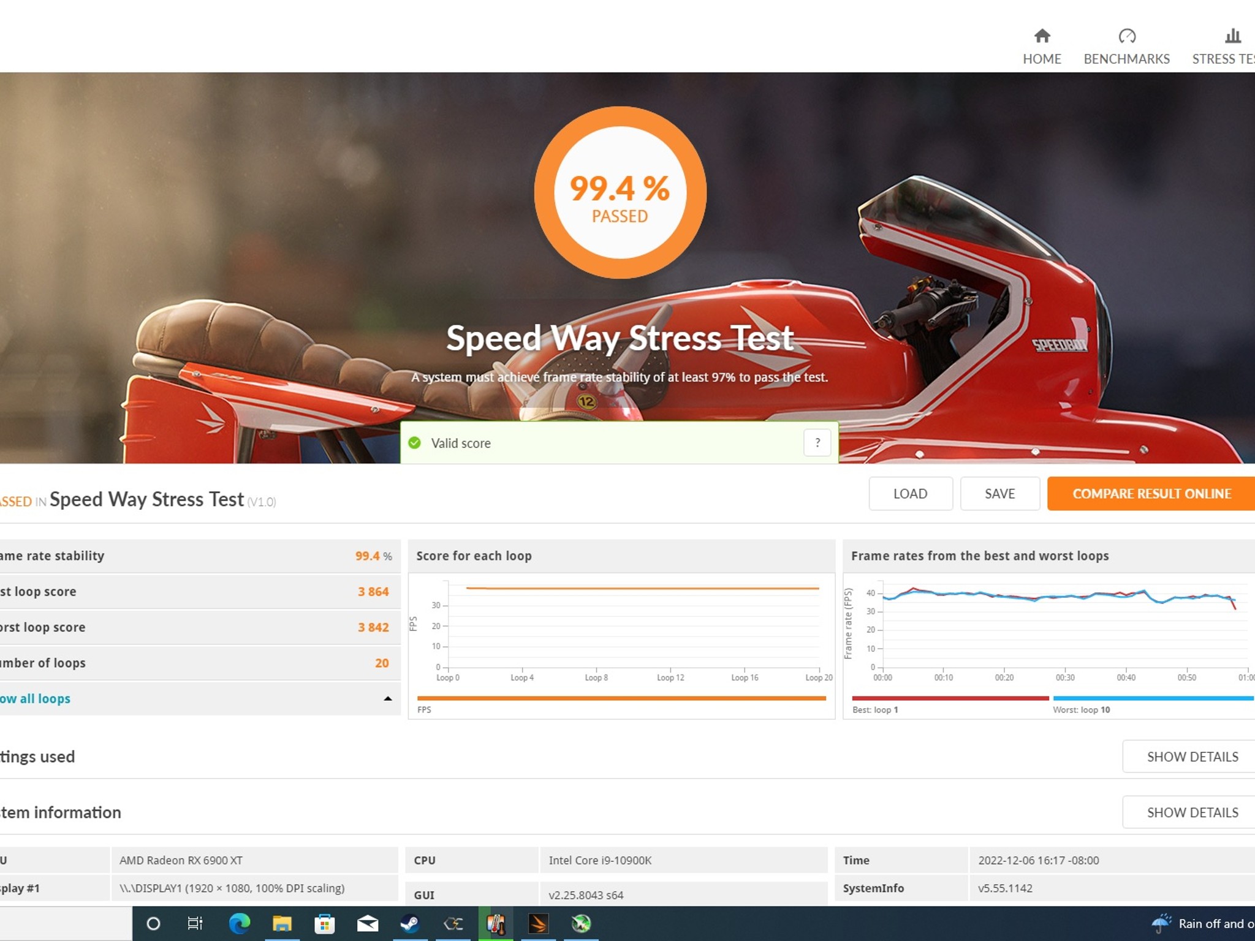Open the Benchmarks section
This screenshot has height=941, width=1255.
[1126, 47]
